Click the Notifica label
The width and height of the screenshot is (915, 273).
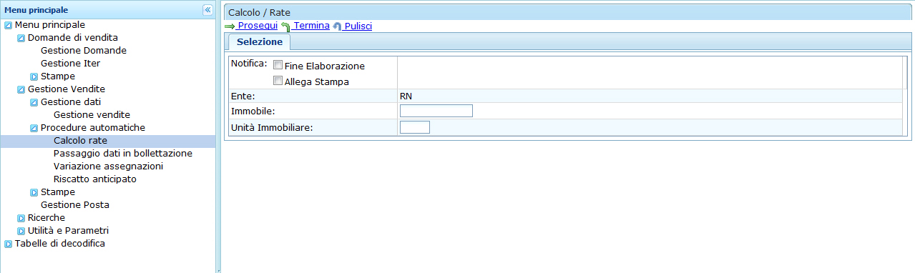pyautogui.click(x=249, y=63)
